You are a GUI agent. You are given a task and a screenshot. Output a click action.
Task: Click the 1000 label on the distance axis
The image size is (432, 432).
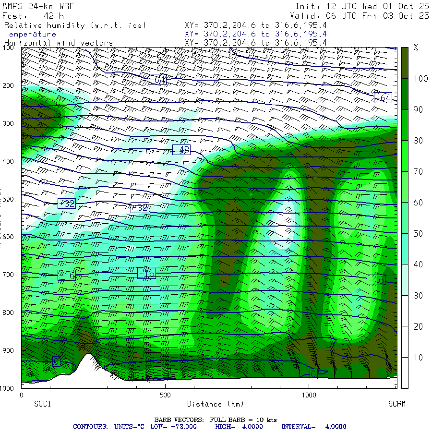pos(309,395)
